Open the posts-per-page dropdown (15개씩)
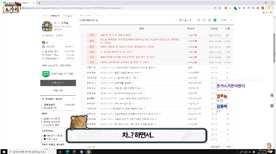The image size is (276, 154). [226, 20]
